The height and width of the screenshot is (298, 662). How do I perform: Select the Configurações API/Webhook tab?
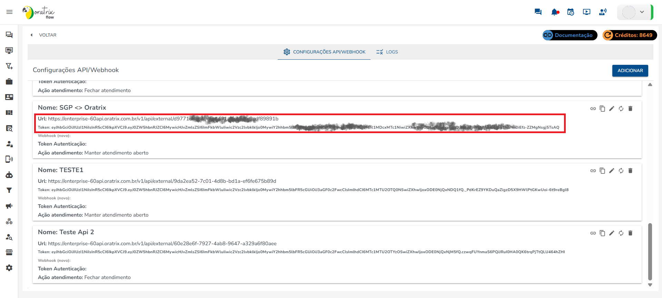tap(324, 52)
